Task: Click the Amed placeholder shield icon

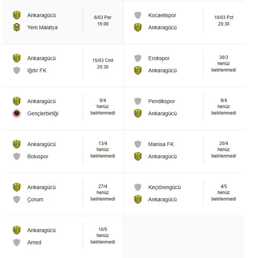Action: pos(17,242)
